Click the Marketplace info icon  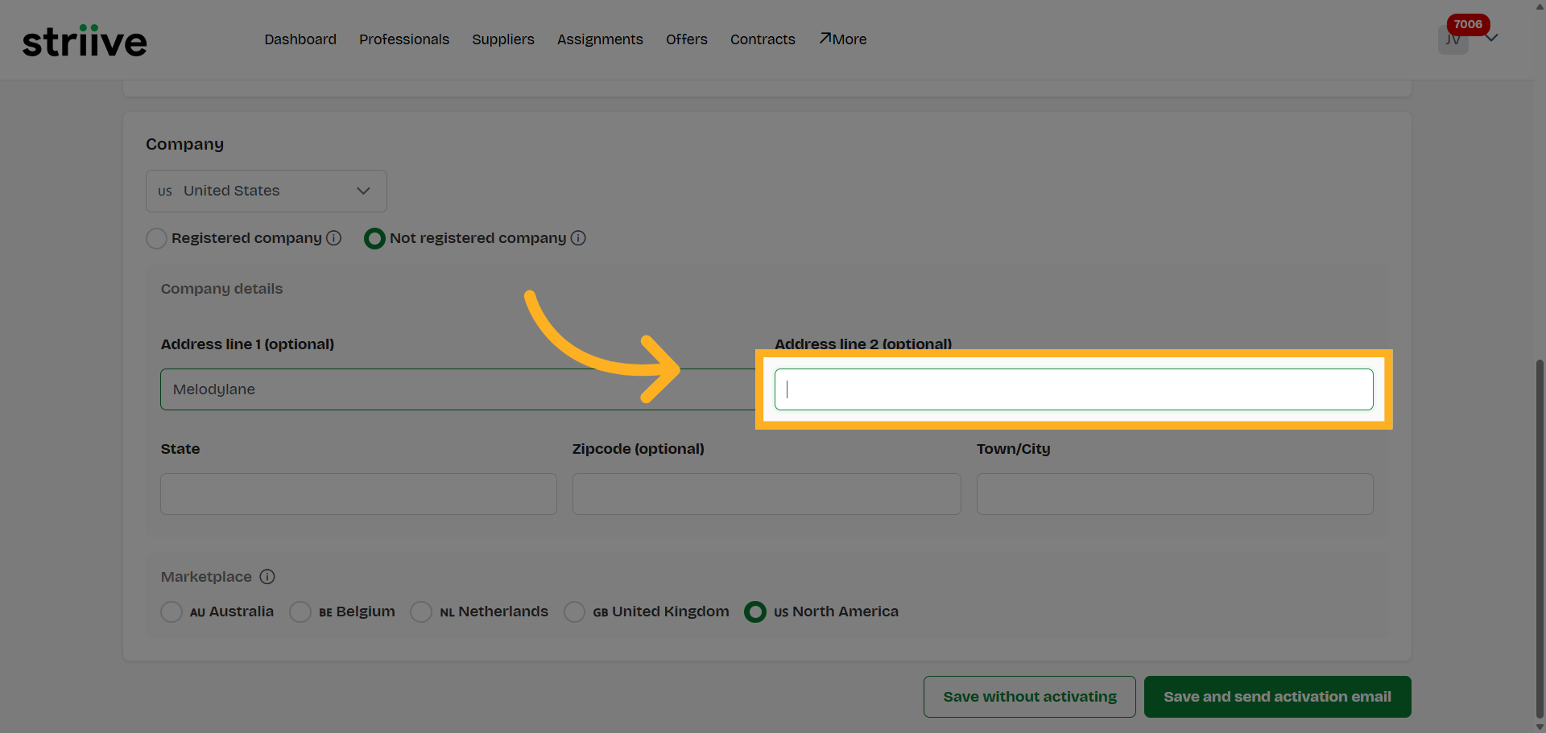(x=267, y=577)
